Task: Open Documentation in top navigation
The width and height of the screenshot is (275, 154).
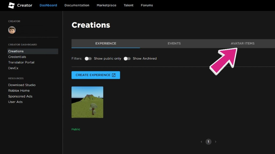Action: [77, 5]
